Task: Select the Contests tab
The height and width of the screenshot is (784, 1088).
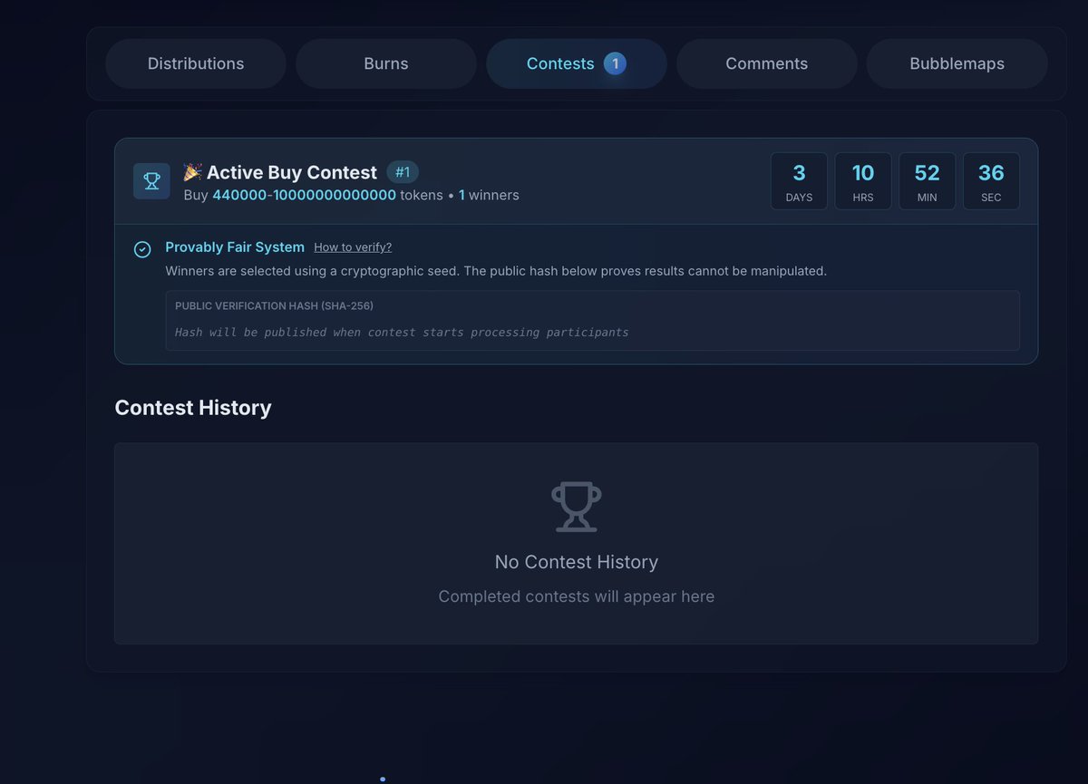Action: 577,63
